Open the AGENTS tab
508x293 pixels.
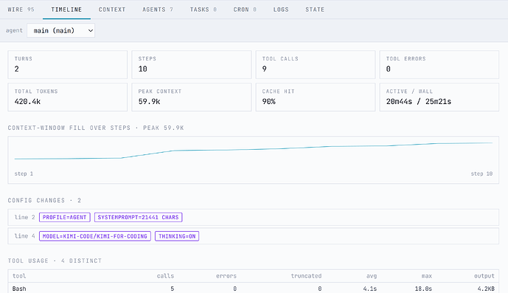158,10
